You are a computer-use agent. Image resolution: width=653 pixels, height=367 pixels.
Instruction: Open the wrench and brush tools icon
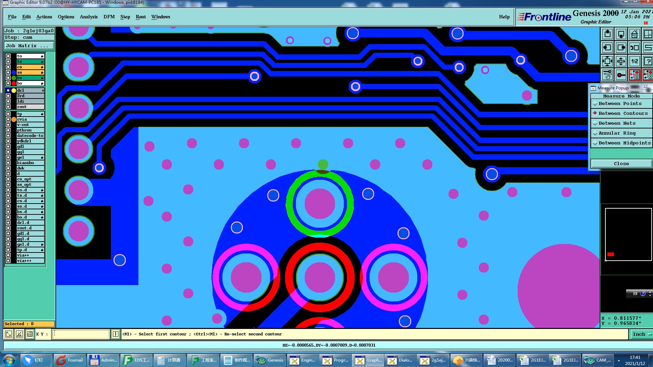(x=607, y=75)
